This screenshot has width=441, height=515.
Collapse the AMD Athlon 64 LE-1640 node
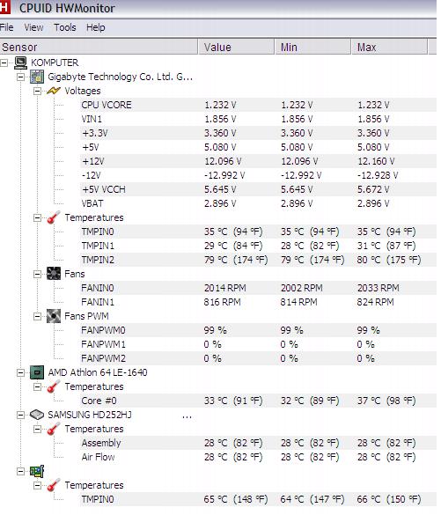[21, 372]
